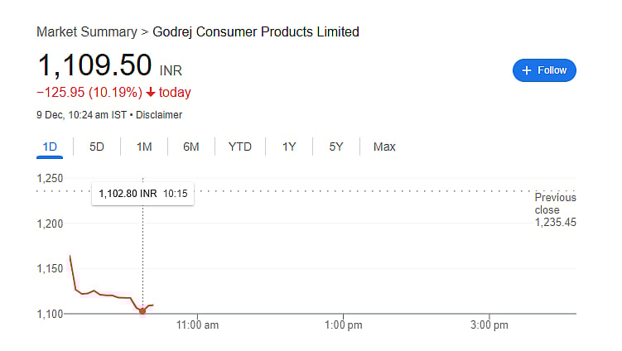Click the Market Summary breadcrumb link
This screenshot has height=351, width=622.
click(x=86, y=32)
